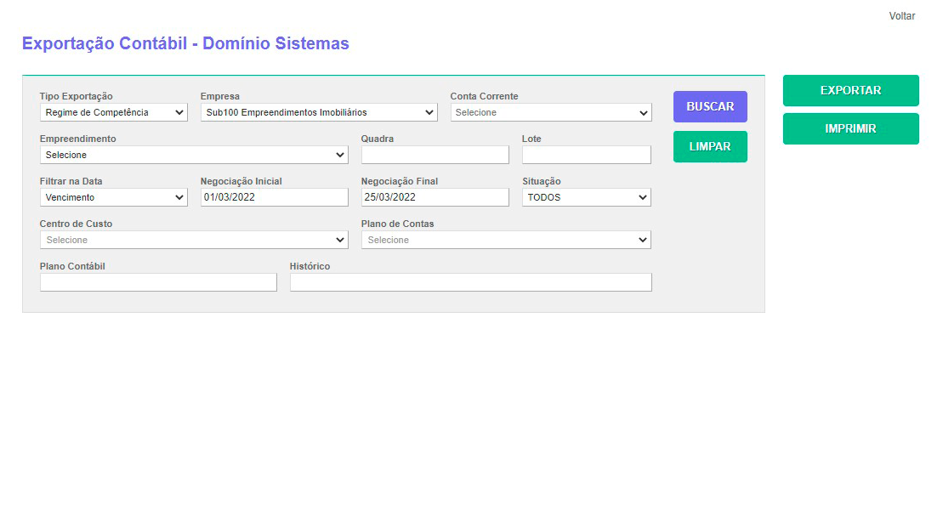Expand the Empreendimento select box
943x505 pixels.
tap(194, 155)
